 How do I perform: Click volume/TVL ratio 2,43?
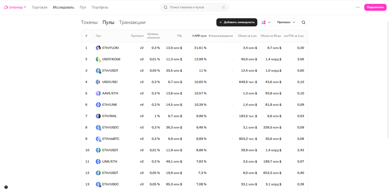pyautogui.click(x=301, y=150)
